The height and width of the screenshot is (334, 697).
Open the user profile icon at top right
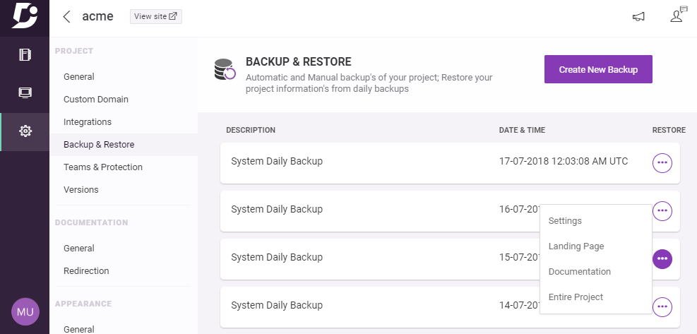tap(677, 16)
